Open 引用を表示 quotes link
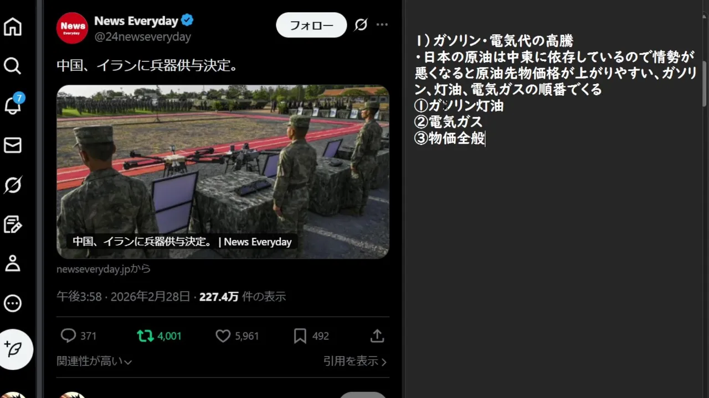Viewport: 709px width, 398px height. click(x=355, y=361)
